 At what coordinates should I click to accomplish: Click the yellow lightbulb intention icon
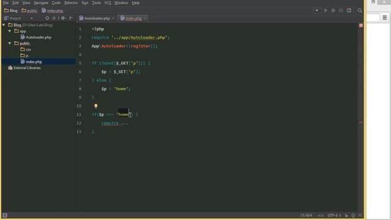pos(96,106)
